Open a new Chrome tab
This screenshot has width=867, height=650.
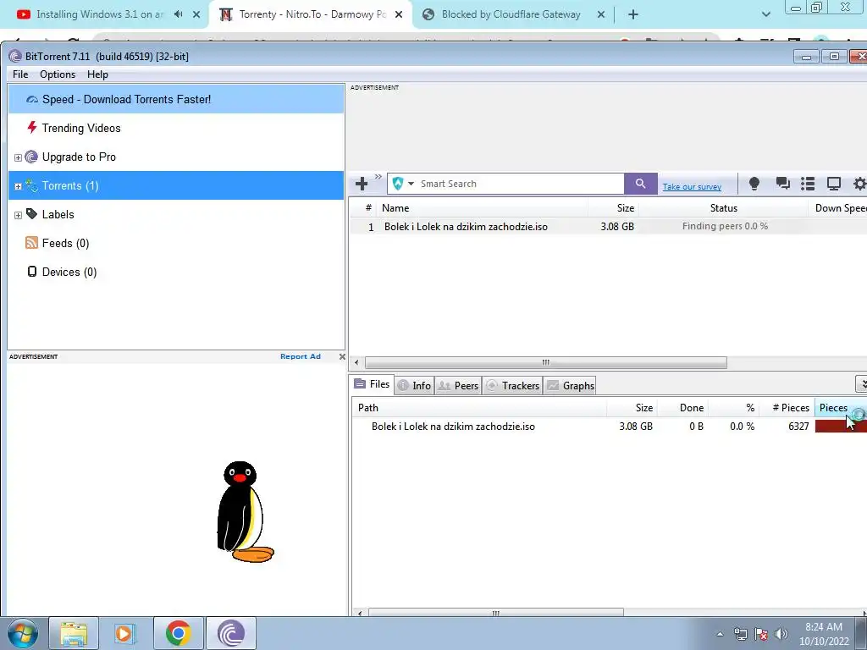[x=633, y=14]
